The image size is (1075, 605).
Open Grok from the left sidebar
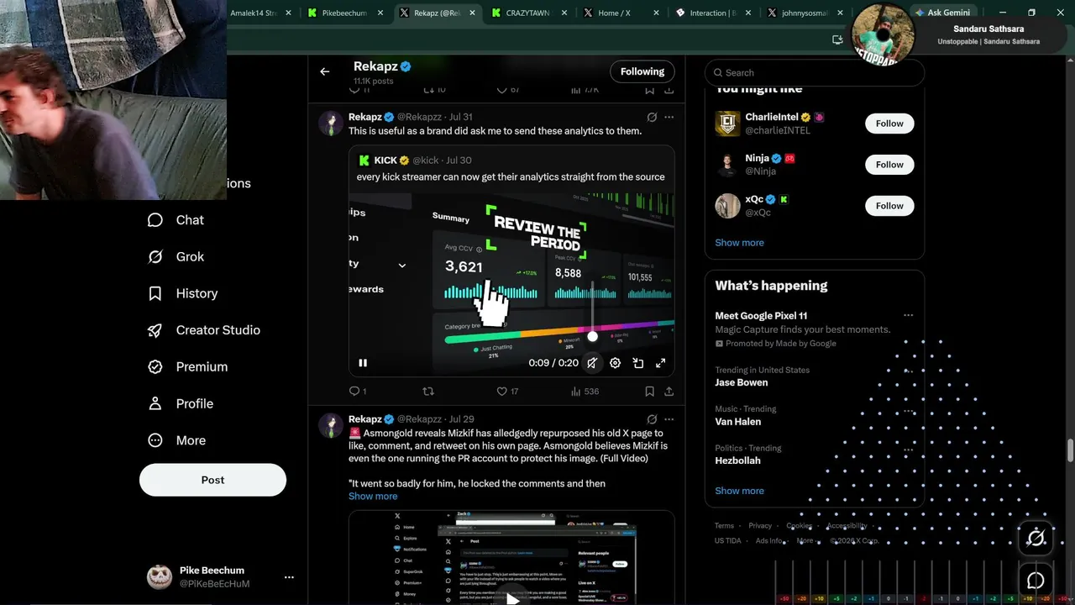coord(176,257)
